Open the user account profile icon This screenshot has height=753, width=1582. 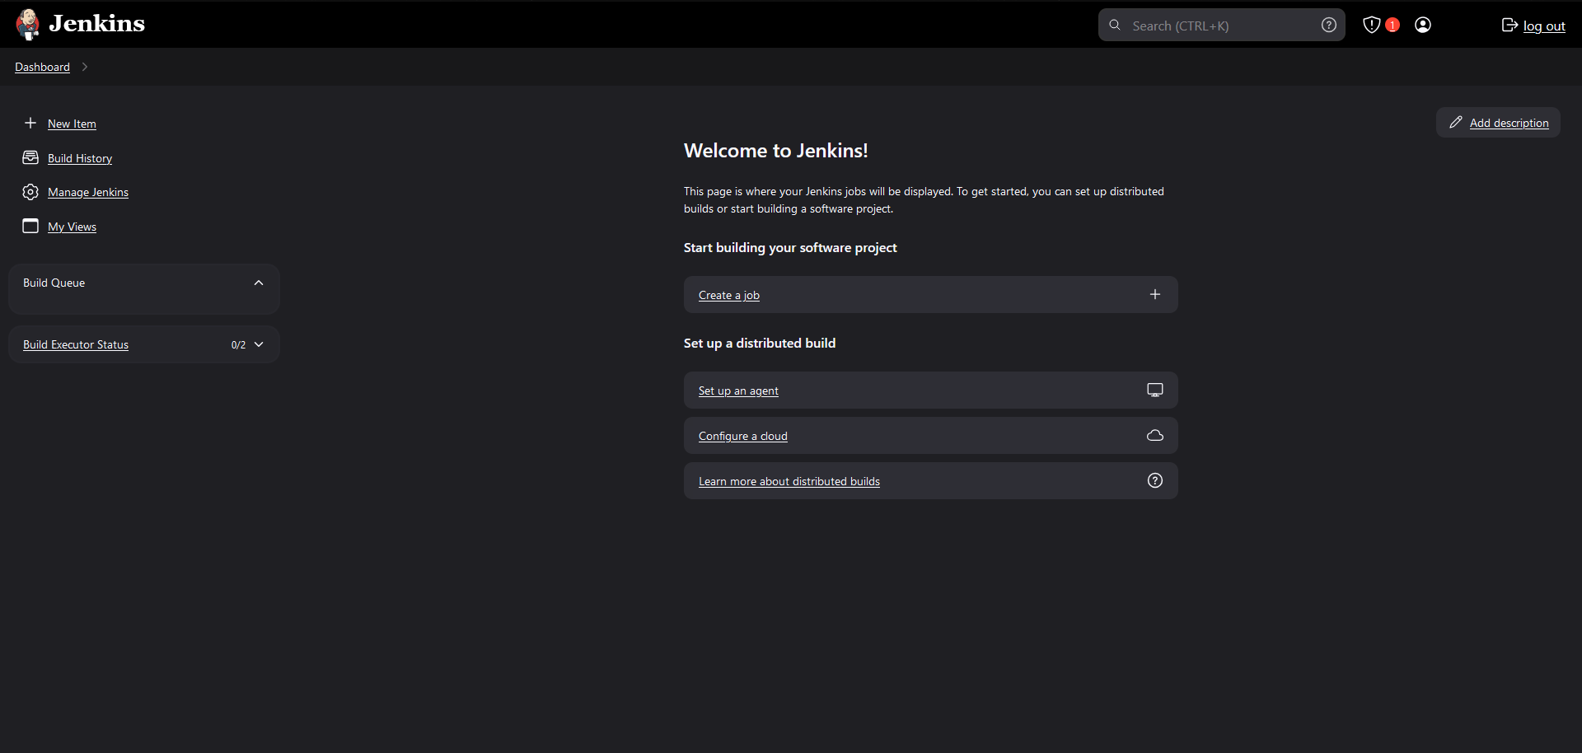tap(1423, 25)
